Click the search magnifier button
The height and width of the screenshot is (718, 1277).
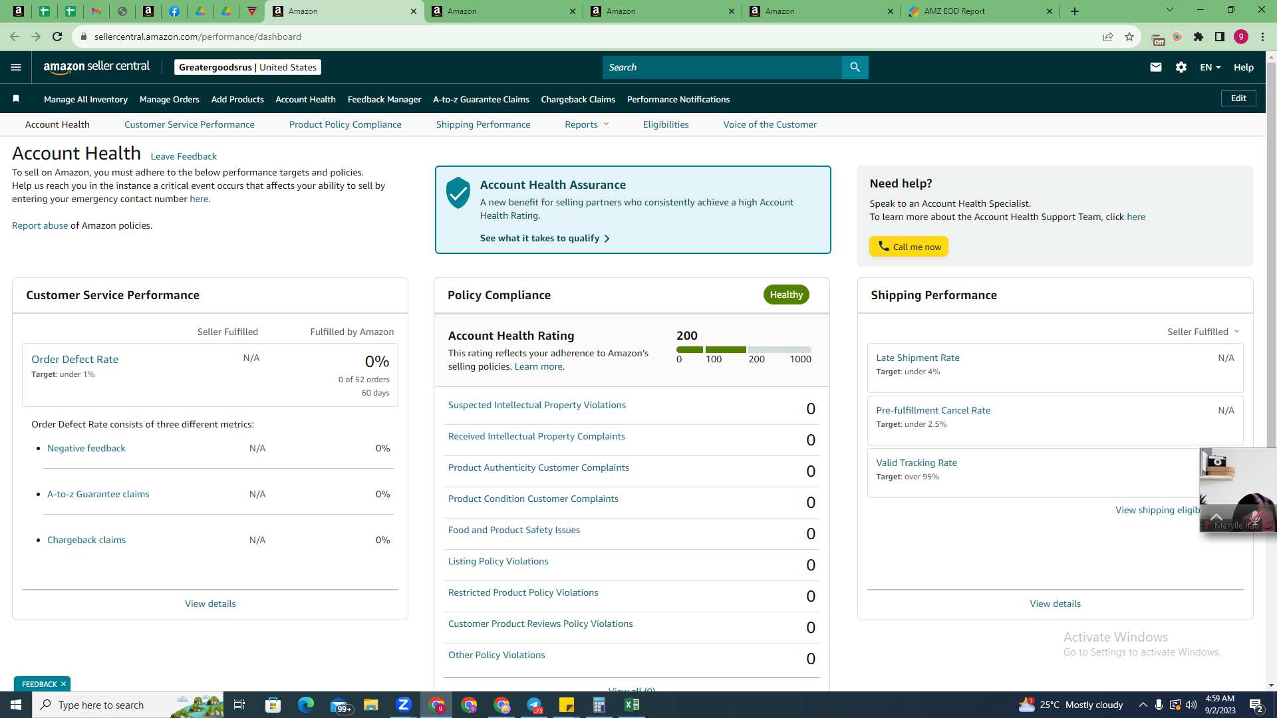point(855,67)
